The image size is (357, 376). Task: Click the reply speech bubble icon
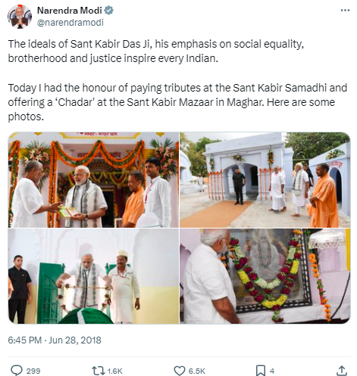(17, 371)
